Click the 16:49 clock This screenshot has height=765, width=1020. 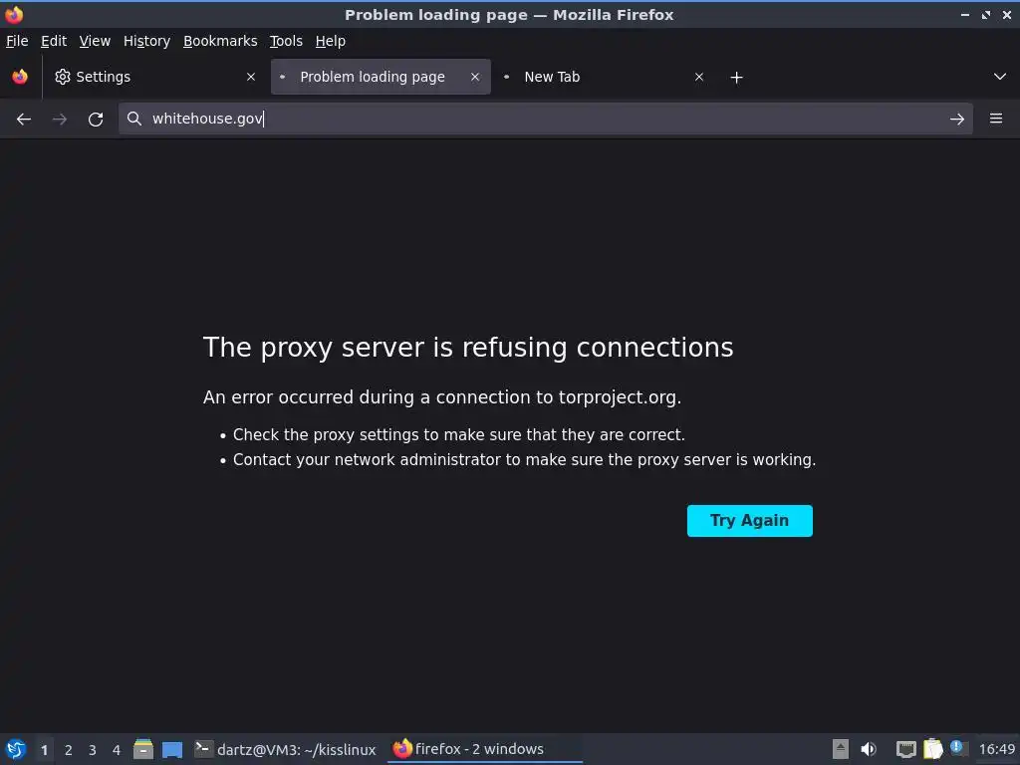(996, 749)
